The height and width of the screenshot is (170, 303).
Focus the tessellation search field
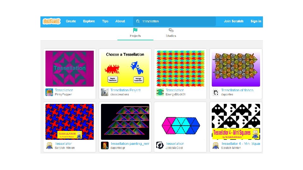coord(175,21)
